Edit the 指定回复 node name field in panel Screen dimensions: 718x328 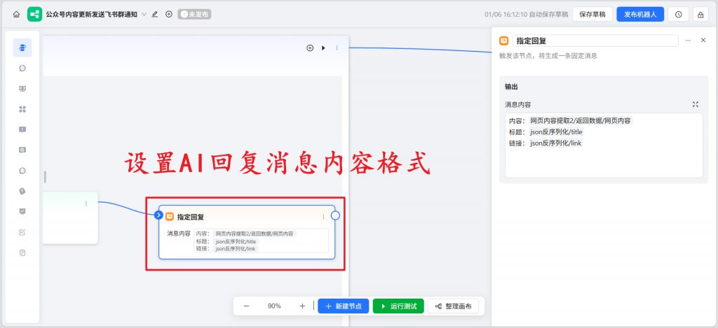[595, 41]
